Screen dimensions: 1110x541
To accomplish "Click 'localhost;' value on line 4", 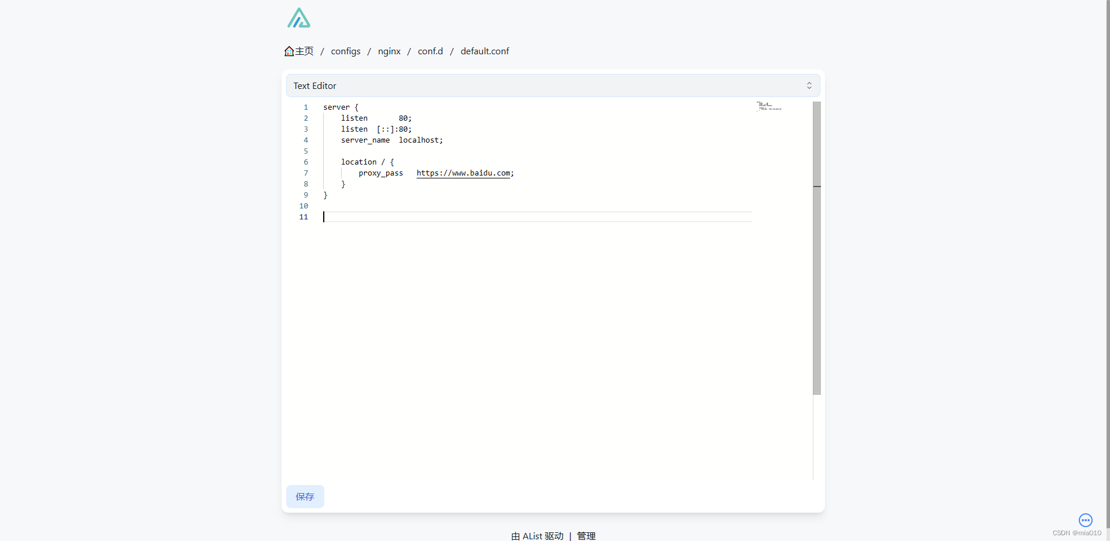I will (x=421, y=140).
